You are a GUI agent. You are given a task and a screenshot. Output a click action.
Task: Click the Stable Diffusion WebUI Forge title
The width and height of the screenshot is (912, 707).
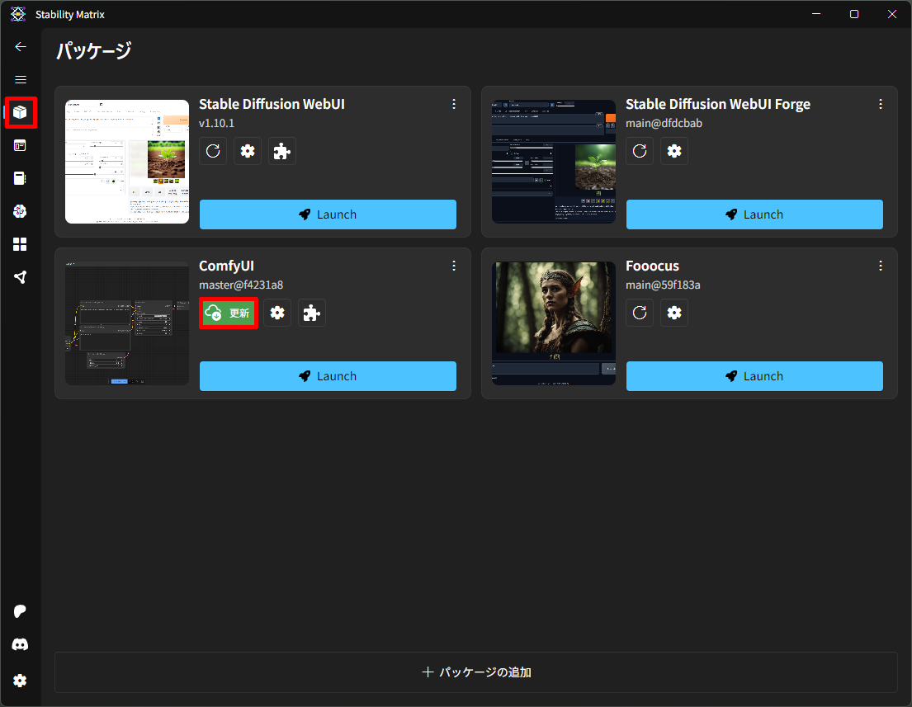click(x=718, y=104)
